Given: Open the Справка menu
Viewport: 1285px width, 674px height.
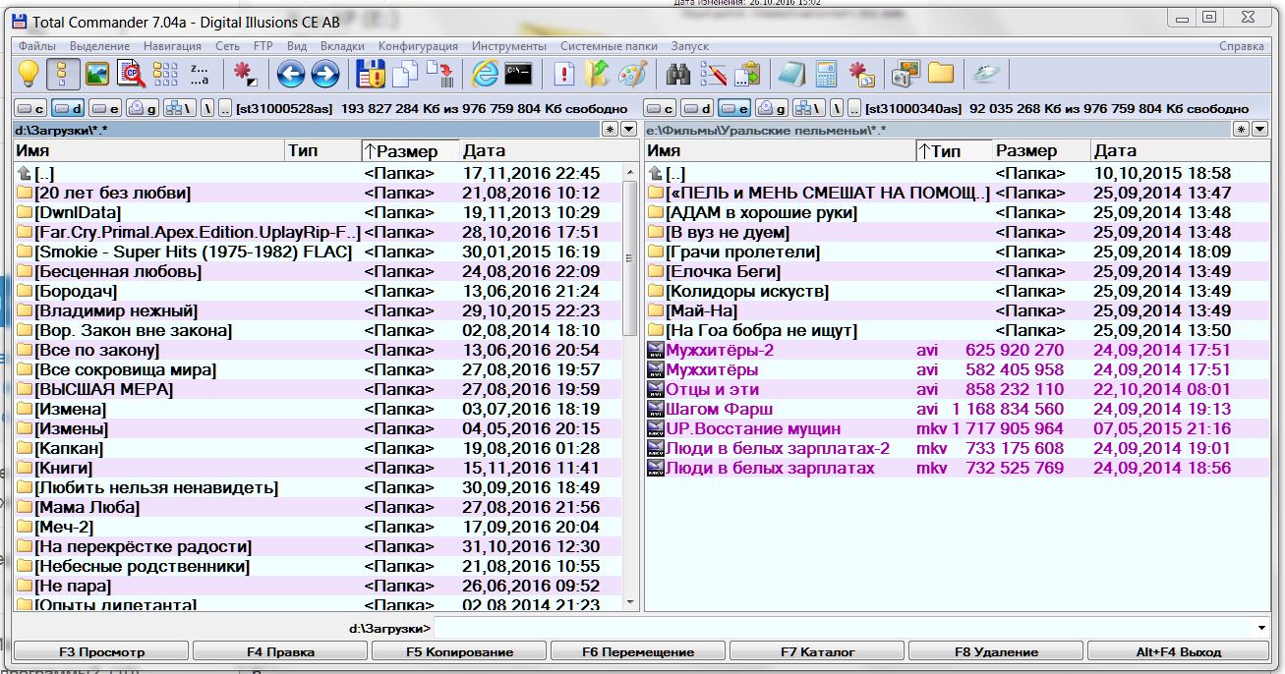Looking at the screenshot, I should click(1242, 46).
